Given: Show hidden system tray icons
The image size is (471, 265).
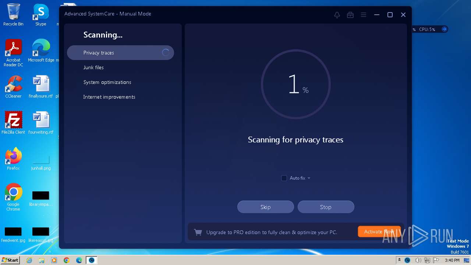Looking at the screenshot, I should (399, 260).
